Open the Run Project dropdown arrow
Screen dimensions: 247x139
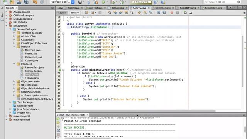click(x=107, y=2)
